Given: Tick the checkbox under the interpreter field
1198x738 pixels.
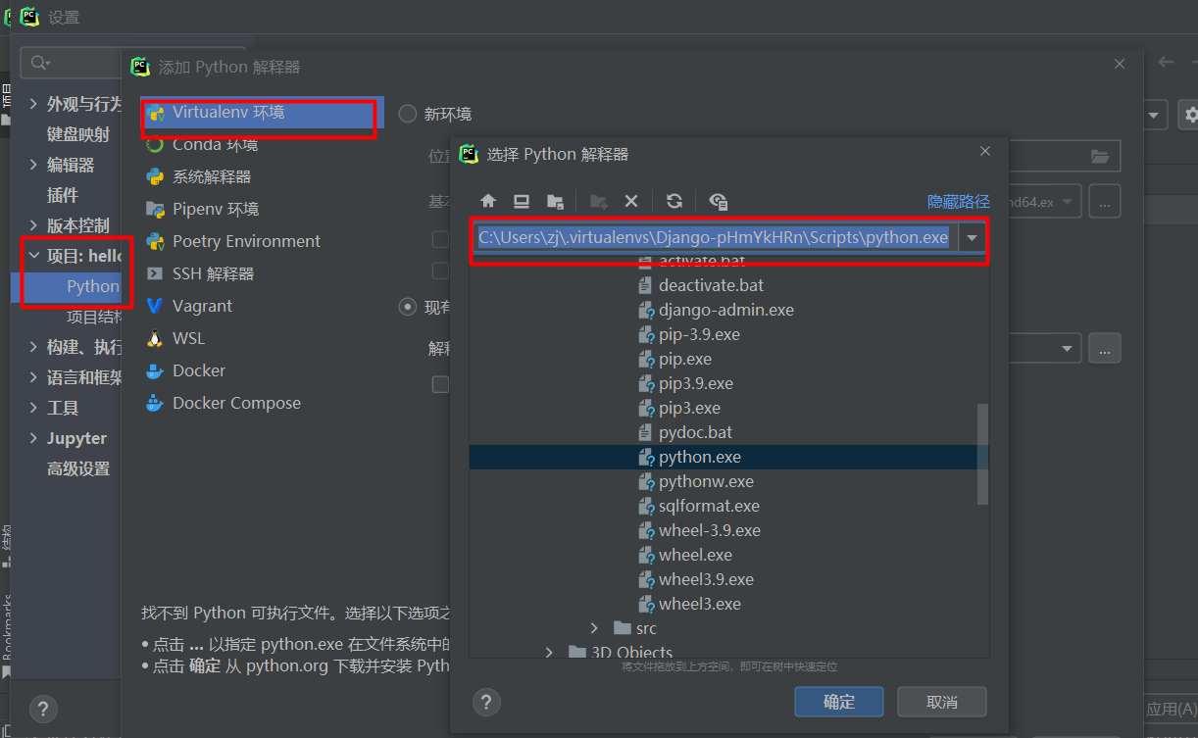Looking at the screenshot, I should coord(440,384).
